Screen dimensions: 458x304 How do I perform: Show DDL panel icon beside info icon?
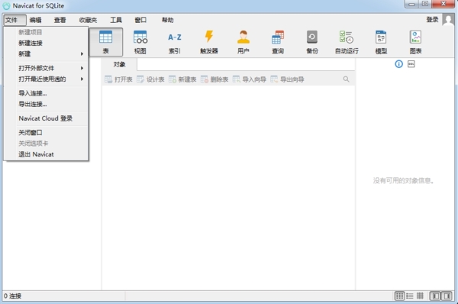tap(411, 64)
